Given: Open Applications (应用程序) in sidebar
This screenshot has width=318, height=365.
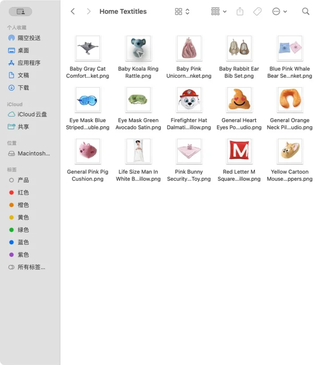Looking at the screenshot, I should pos(24,63).
